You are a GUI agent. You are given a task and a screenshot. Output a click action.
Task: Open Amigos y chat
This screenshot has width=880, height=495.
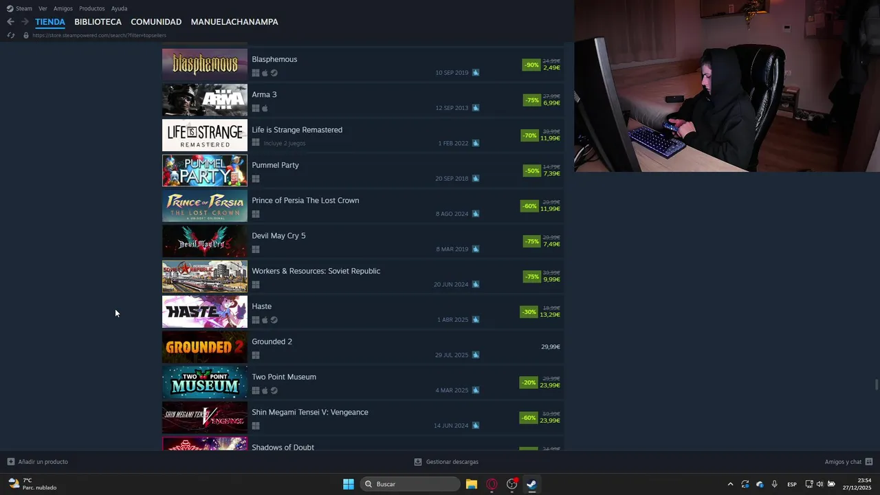(x=843, y=462)
